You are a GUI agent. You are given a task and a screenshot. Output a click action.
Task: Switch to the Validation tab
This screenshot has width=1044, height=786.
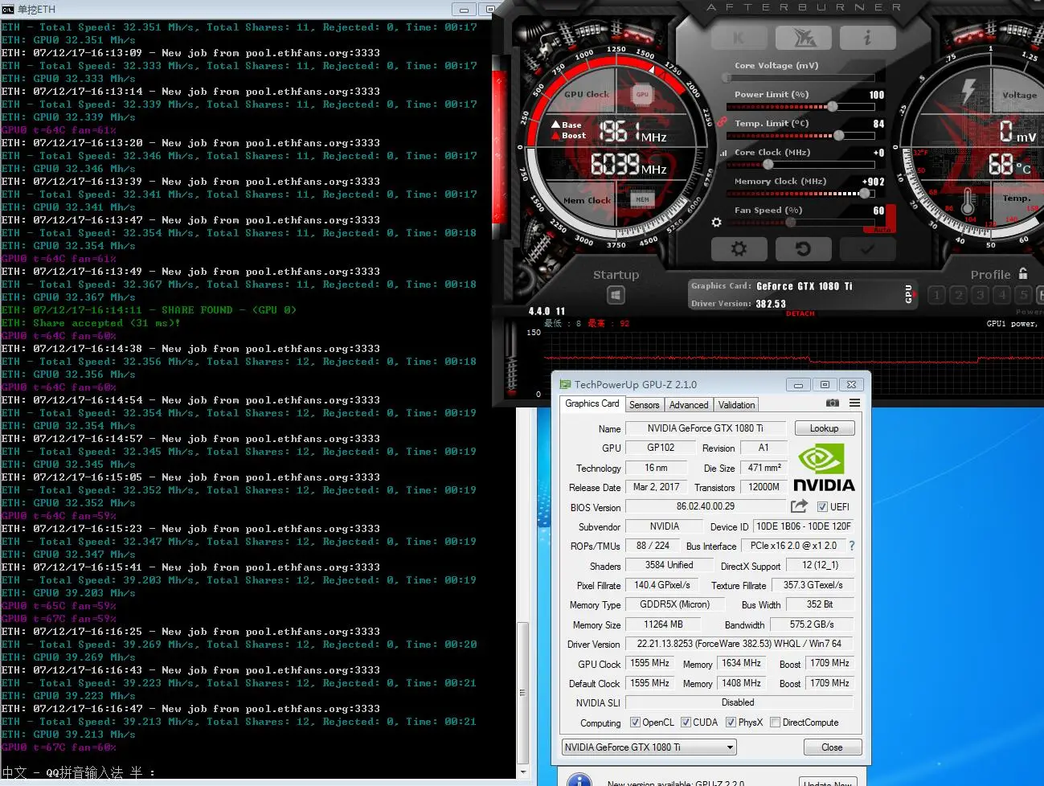click(736, 405)
